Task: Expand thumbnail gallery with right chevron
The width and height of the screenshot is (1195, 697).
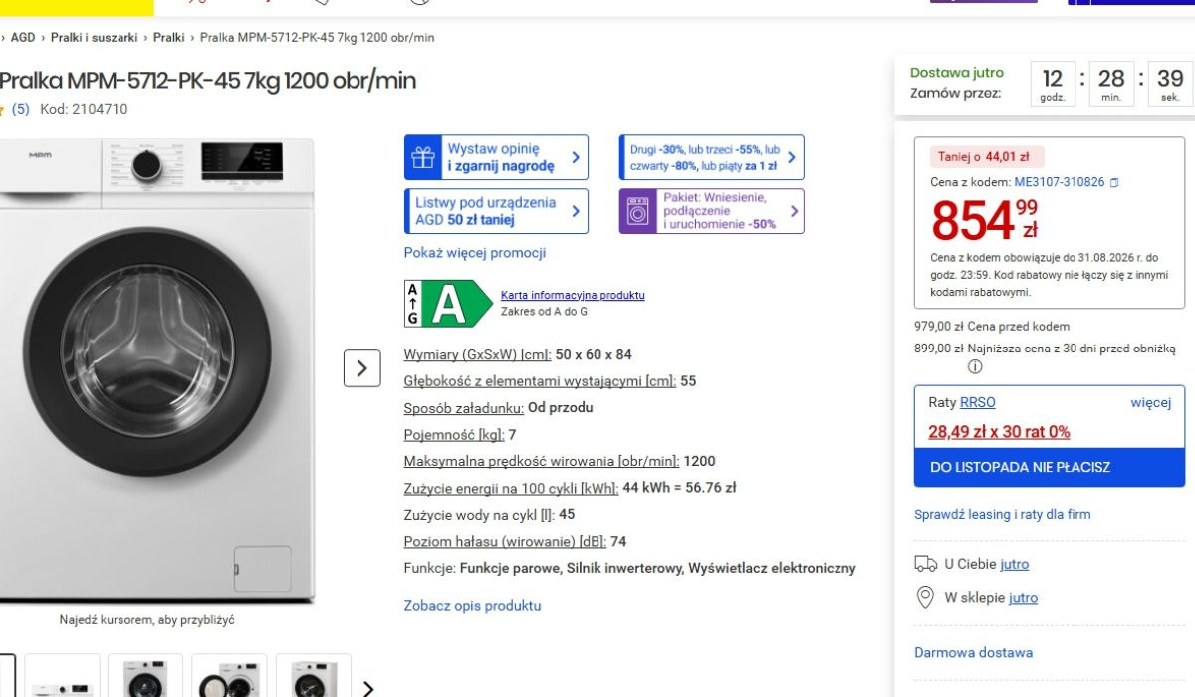Action: [368, 688]
